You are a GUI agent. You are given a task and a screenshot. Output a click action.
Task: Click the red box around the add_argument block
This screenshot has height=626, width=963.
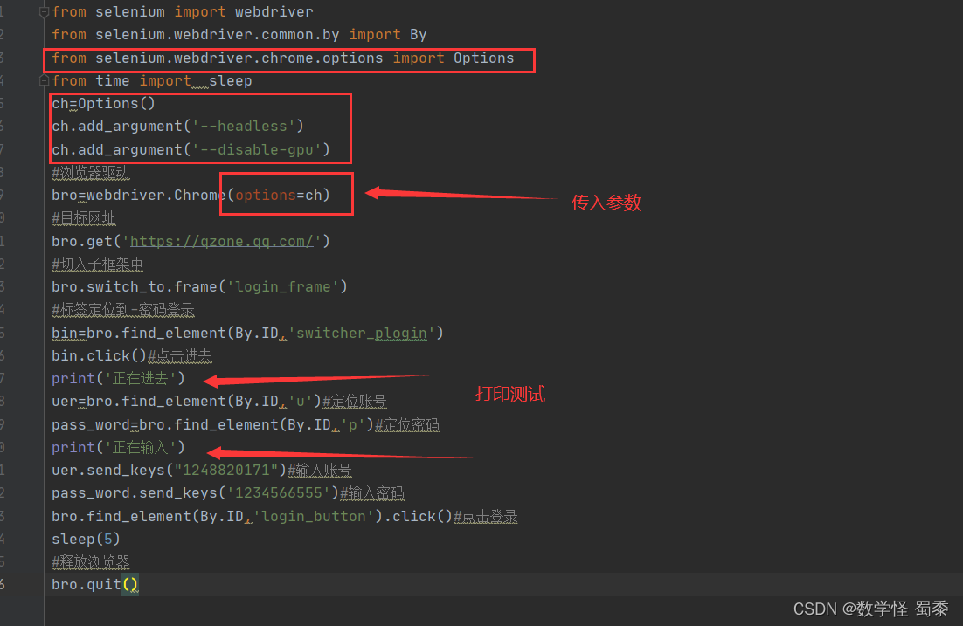point(200,127)
